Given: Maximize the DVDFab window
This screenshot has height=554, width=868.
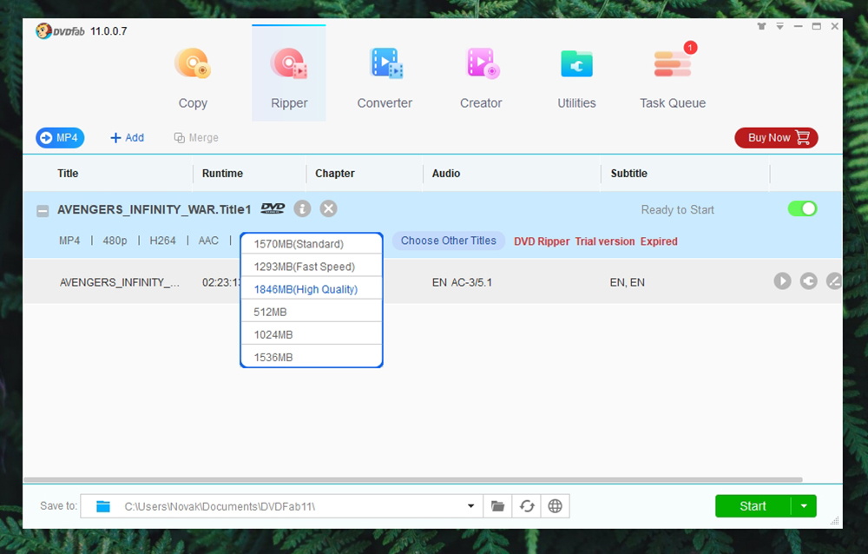Looking at the screenshot, I should click(x=817, y=26).
